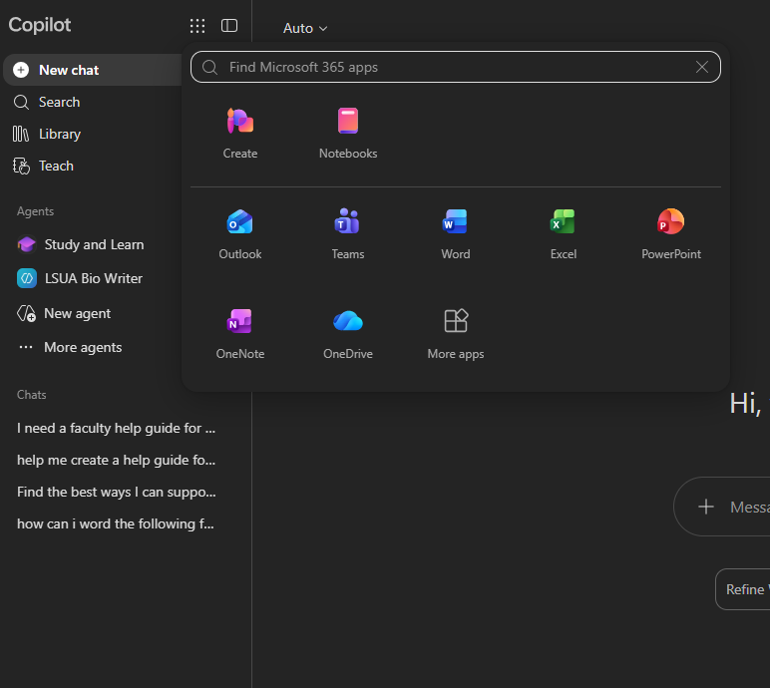Open chat 'how can i word the following f...'
The height and width of the screenshot is (688, 770).
117,524
